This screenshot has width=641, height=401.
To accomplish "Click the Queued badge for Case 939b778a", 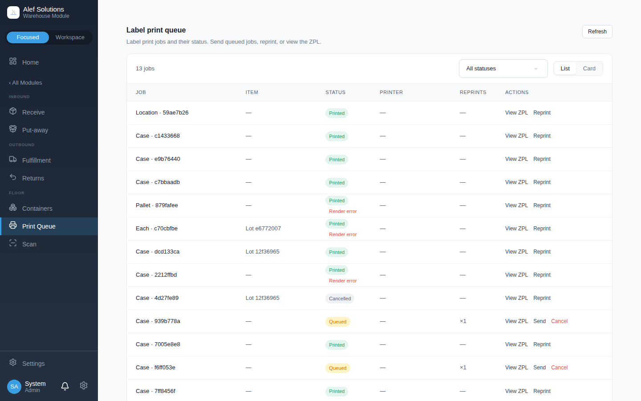I will (337, 322).
